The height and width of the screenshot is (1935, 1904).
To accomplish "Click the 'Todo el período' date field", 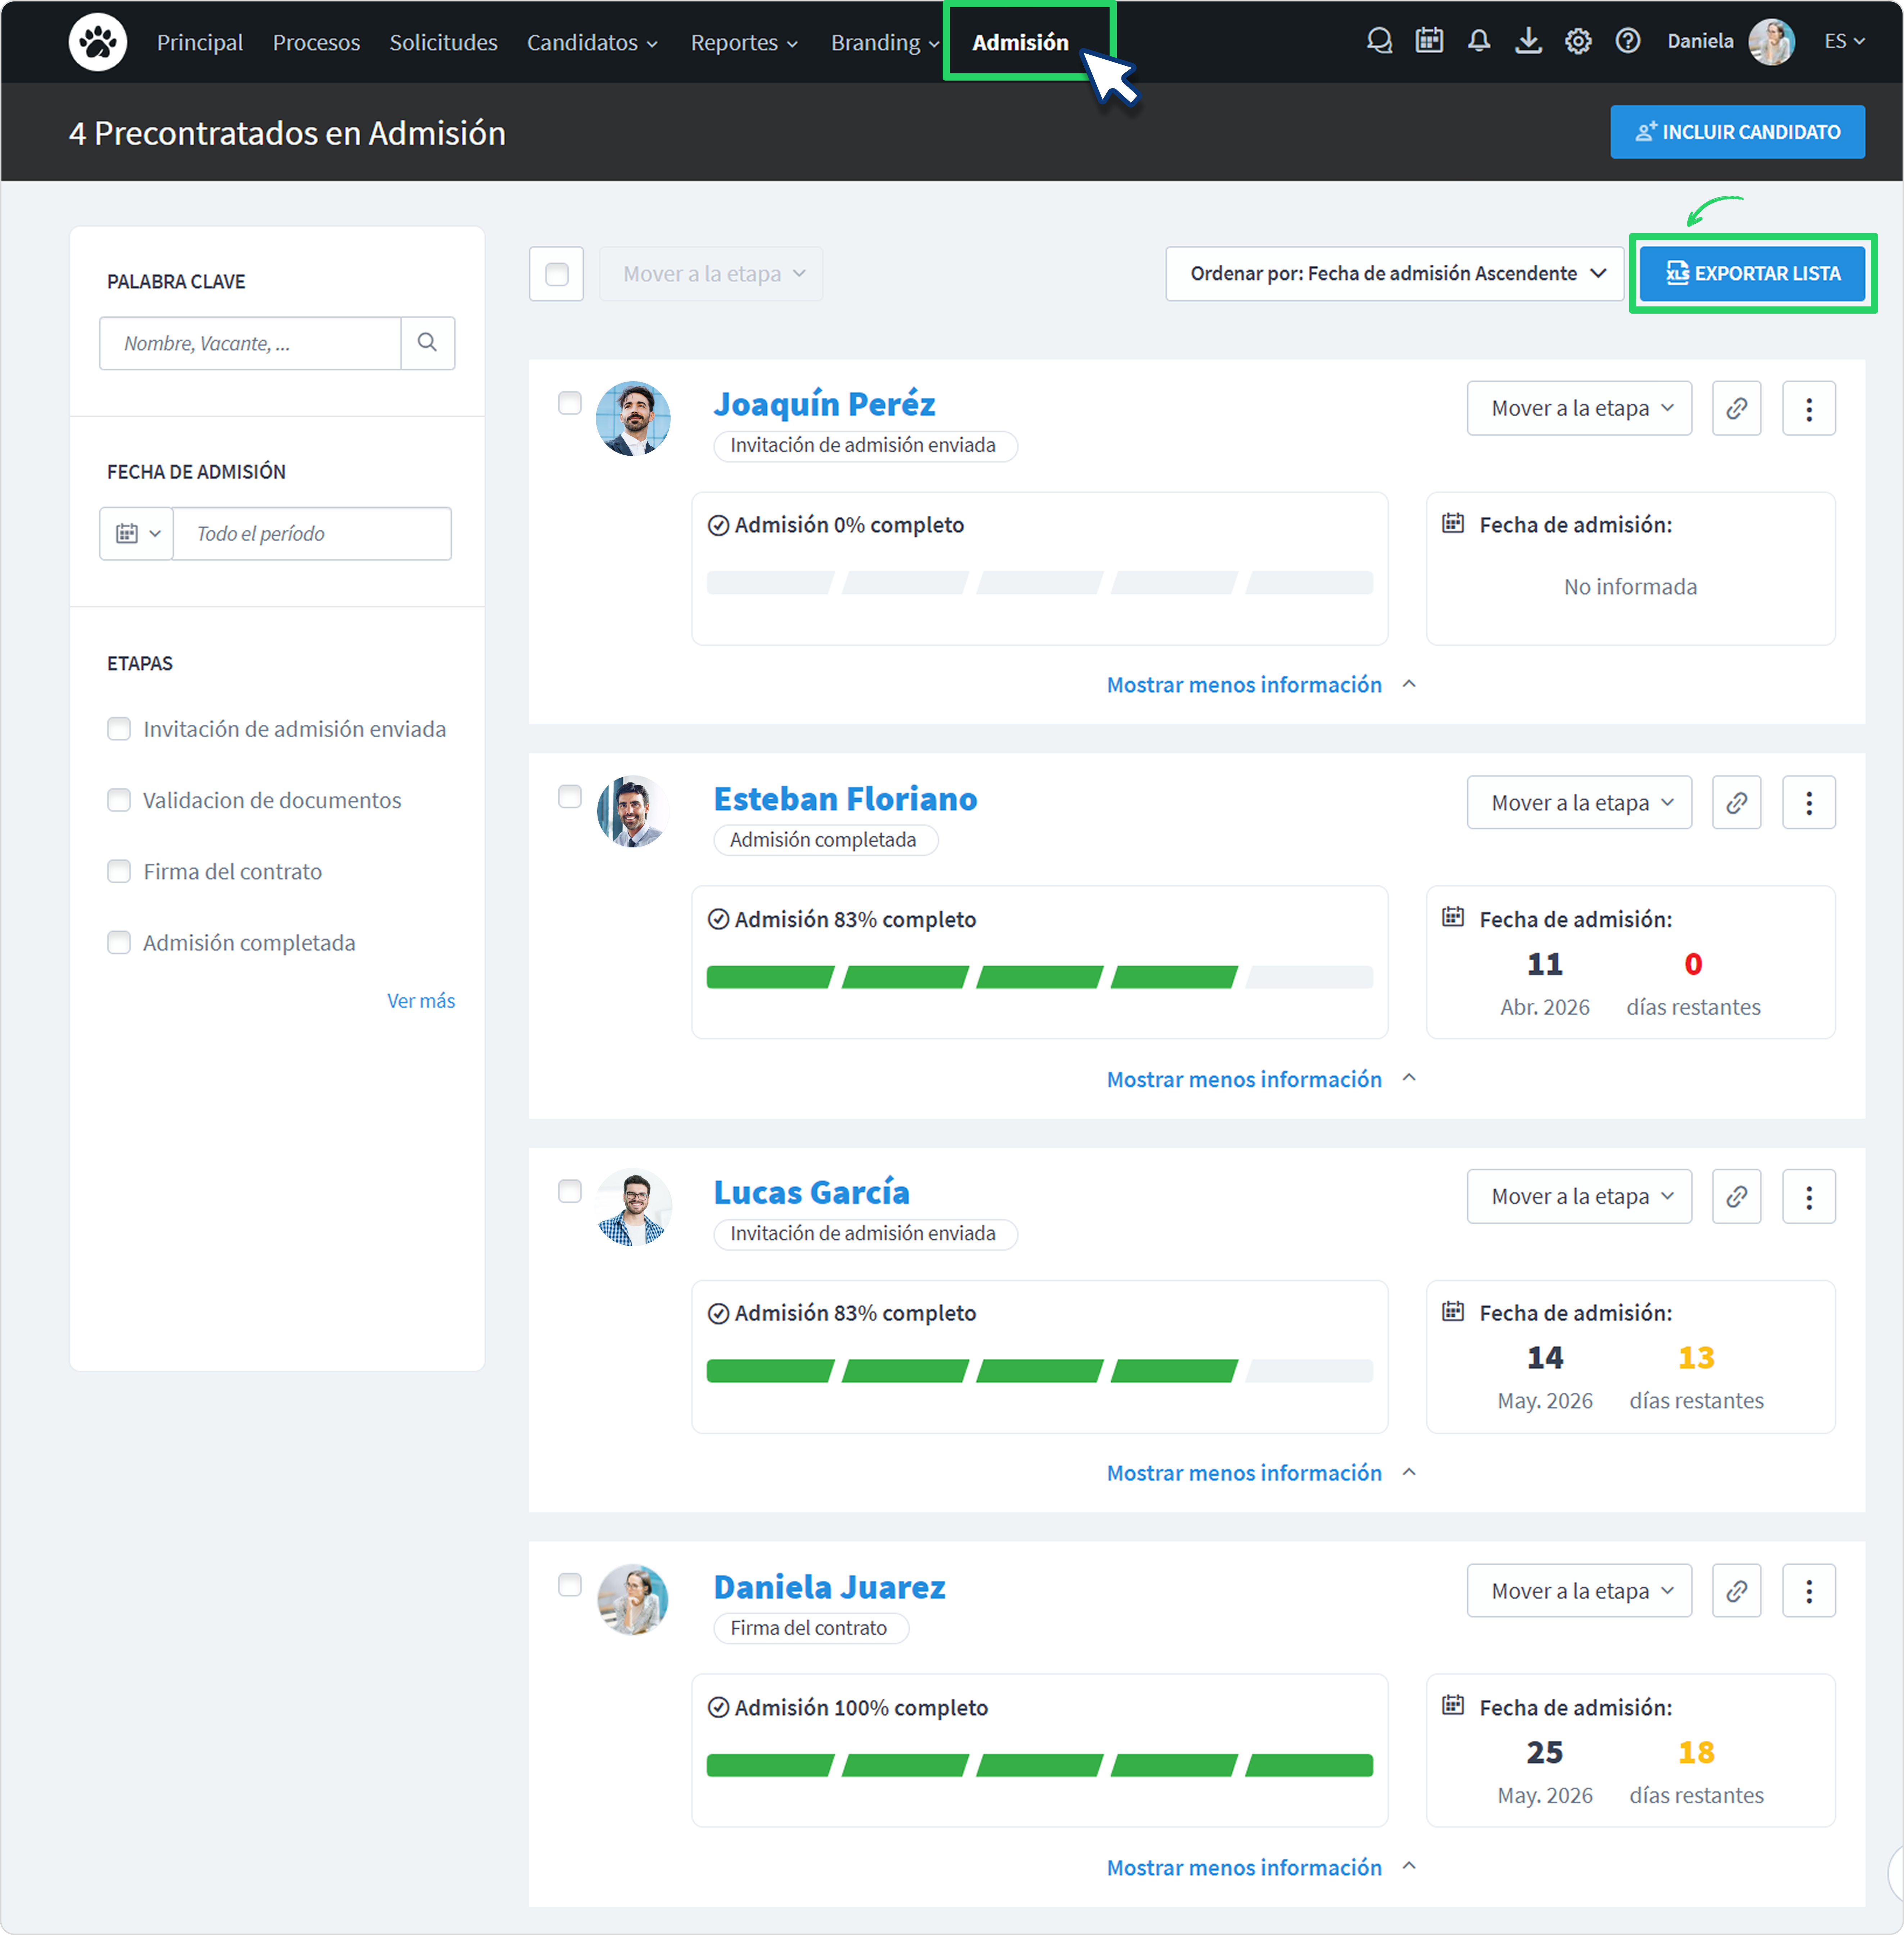I will coord(312,534).
